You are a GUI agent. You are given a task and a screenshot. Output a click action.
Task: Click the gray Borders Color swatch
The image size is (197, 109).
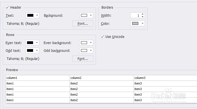tap(135, 23)
